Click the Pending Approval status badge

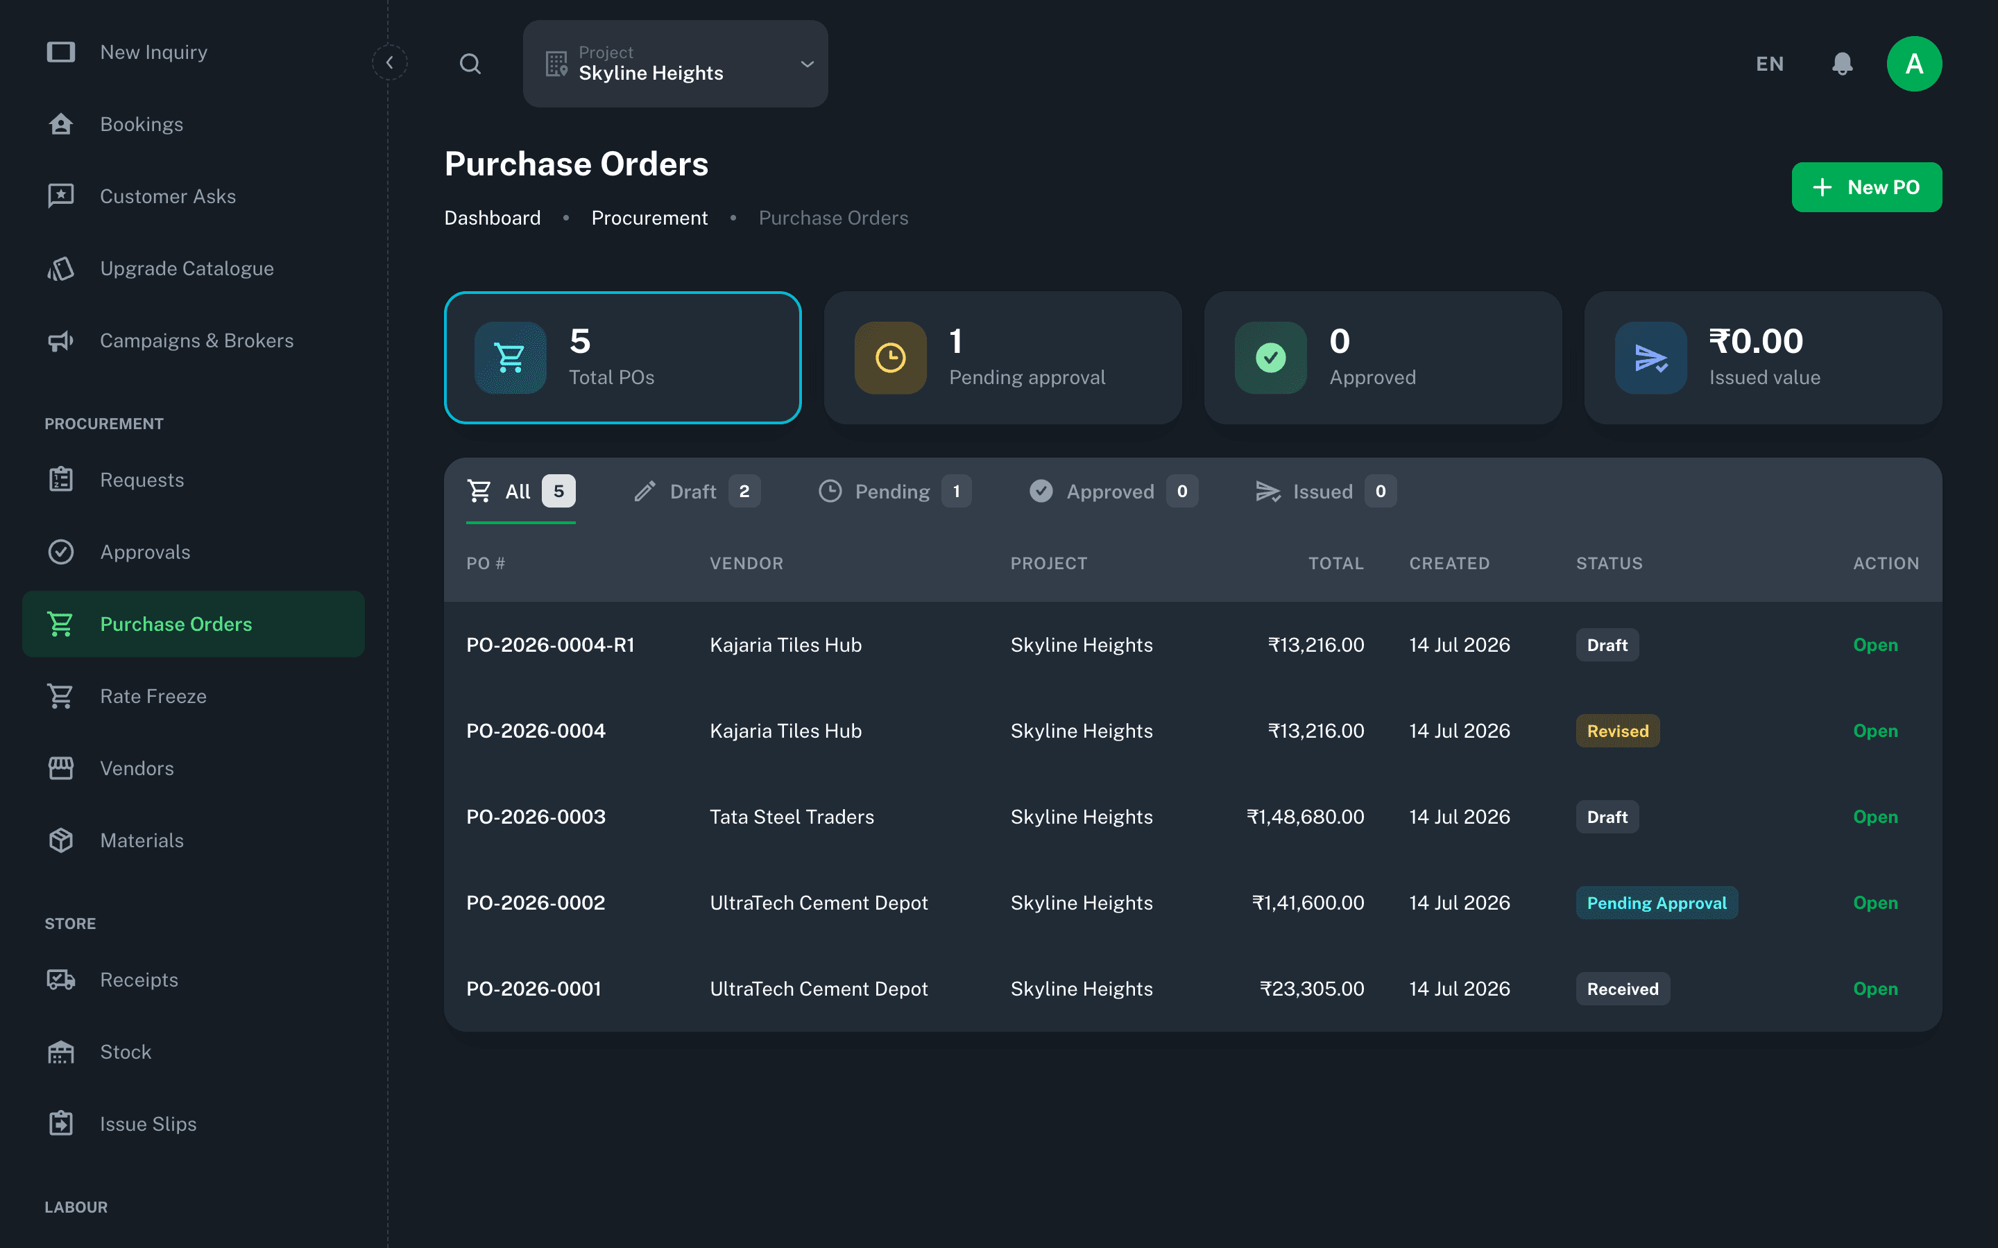[1656, 902]
